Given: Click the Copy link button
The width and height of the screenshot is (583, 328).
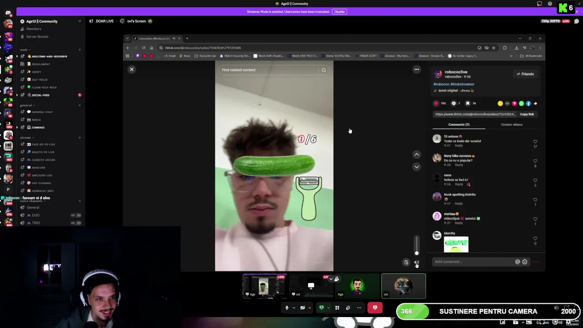Looking at the screenshot, I should tap(527, 114).
